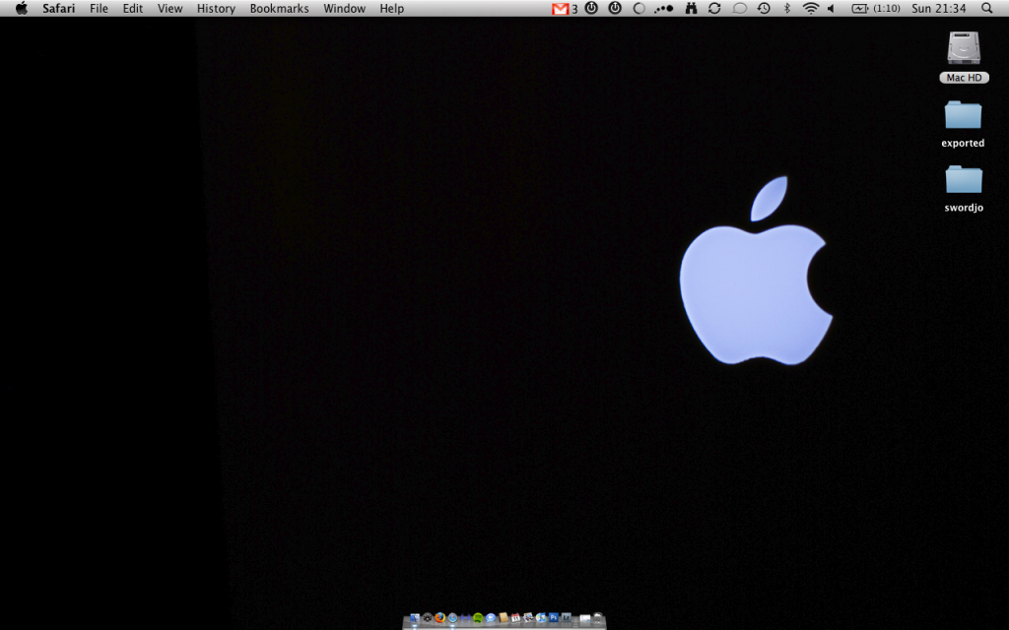1009x630 pixels.
Task: Open Spotlight search magnifying glass
Action: (987, 8)
